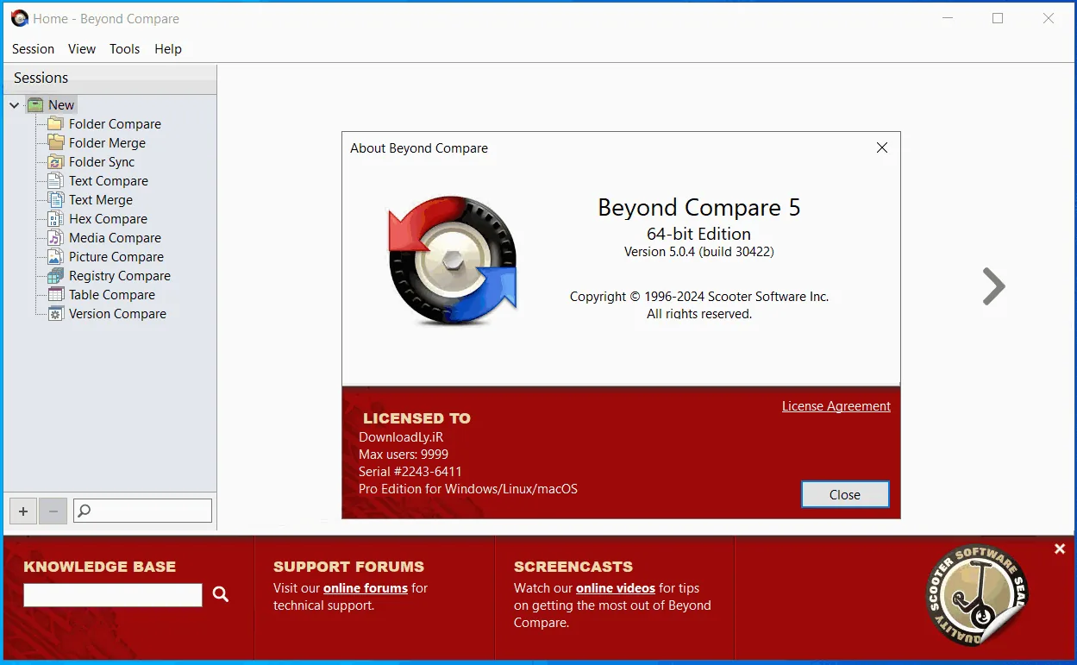Open the Tools menu
This screenshot has height=665, width=1077.
tap(124, 49)
